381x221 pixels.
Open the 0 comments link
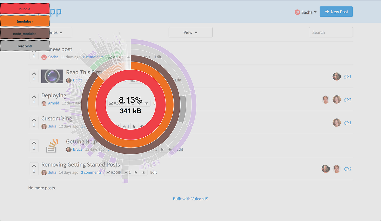[93, 57]
